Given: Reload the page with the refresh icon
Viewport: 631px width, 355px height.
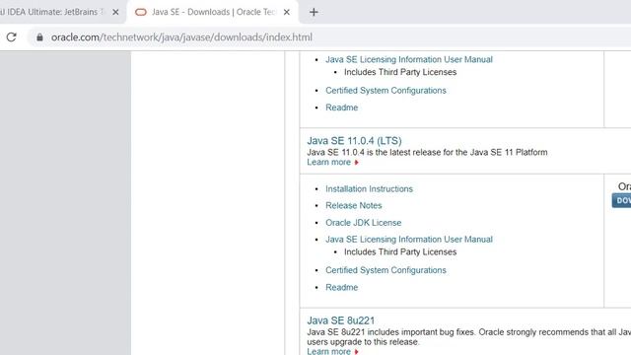Looking at the screenshot, I should point(11,37).
